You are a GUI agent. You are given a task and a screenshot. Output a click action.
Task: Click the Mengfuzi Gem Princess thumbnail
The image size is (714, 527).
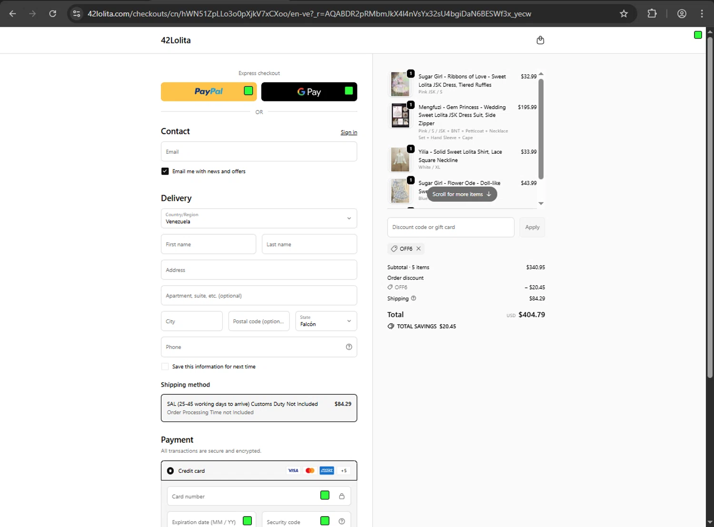[400, 115]
